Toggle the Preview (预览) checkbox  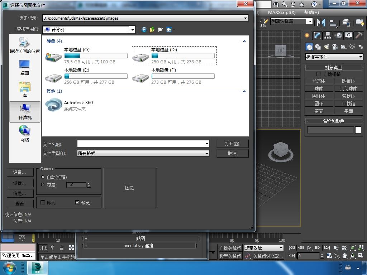click(x=77, y=203)
